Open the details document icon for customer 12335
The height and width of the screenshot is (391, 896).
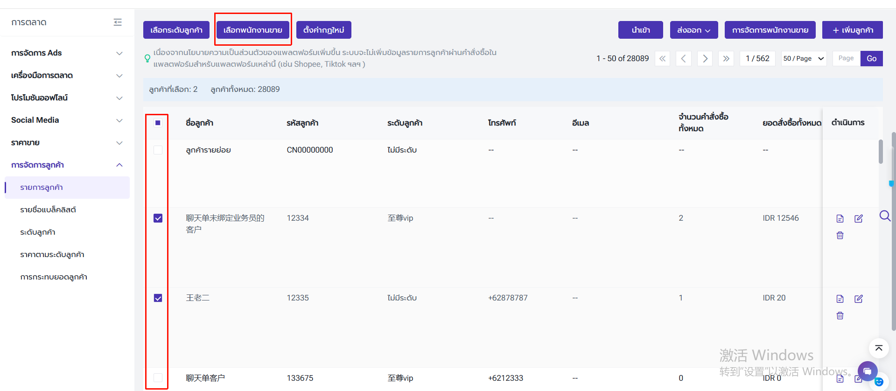point(840,299)
